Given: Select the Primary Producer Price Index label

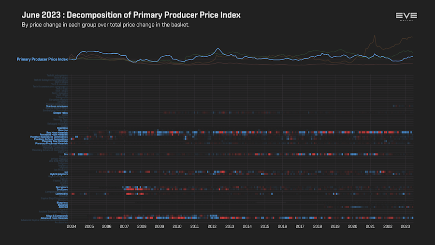Looking at the screenshot, I should pos(42,59).
